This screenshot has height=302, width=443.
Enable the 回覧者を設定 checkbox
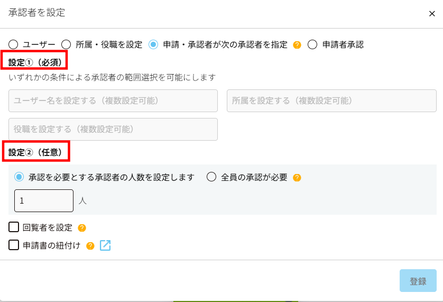14,227
